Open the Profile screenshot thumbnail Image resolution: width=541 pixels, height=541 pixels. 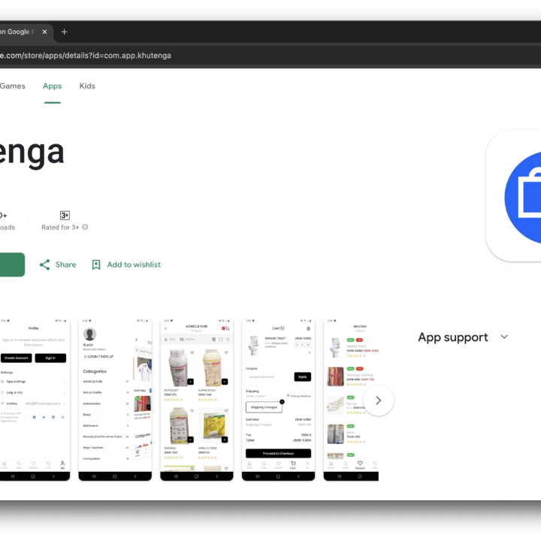pyautogui.click(x=35, y=400)
